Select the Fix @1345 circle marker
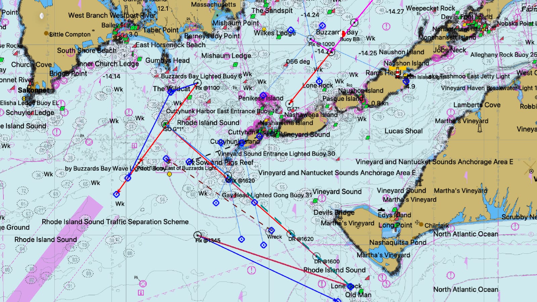Screen dimensions: 537x302 [198, 235]
